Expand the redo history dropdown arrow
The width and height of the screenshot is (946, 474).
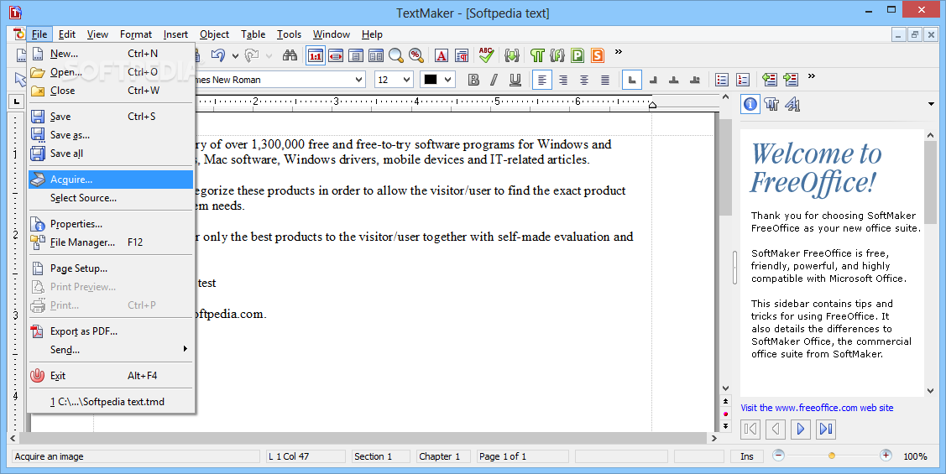pos(269,56)
